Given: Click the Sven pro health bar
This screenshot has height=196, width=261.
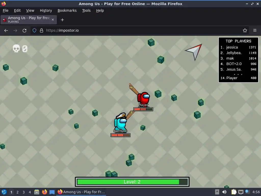Looking at the screenshot, I should (121, 135).
